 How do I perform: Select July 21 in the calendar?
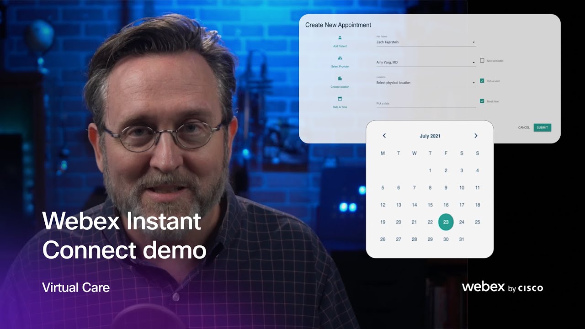coord(414,222)
